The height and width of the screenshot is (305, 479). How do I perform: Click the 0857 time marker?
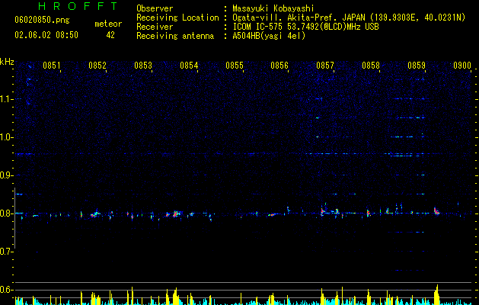click(325, 66)
